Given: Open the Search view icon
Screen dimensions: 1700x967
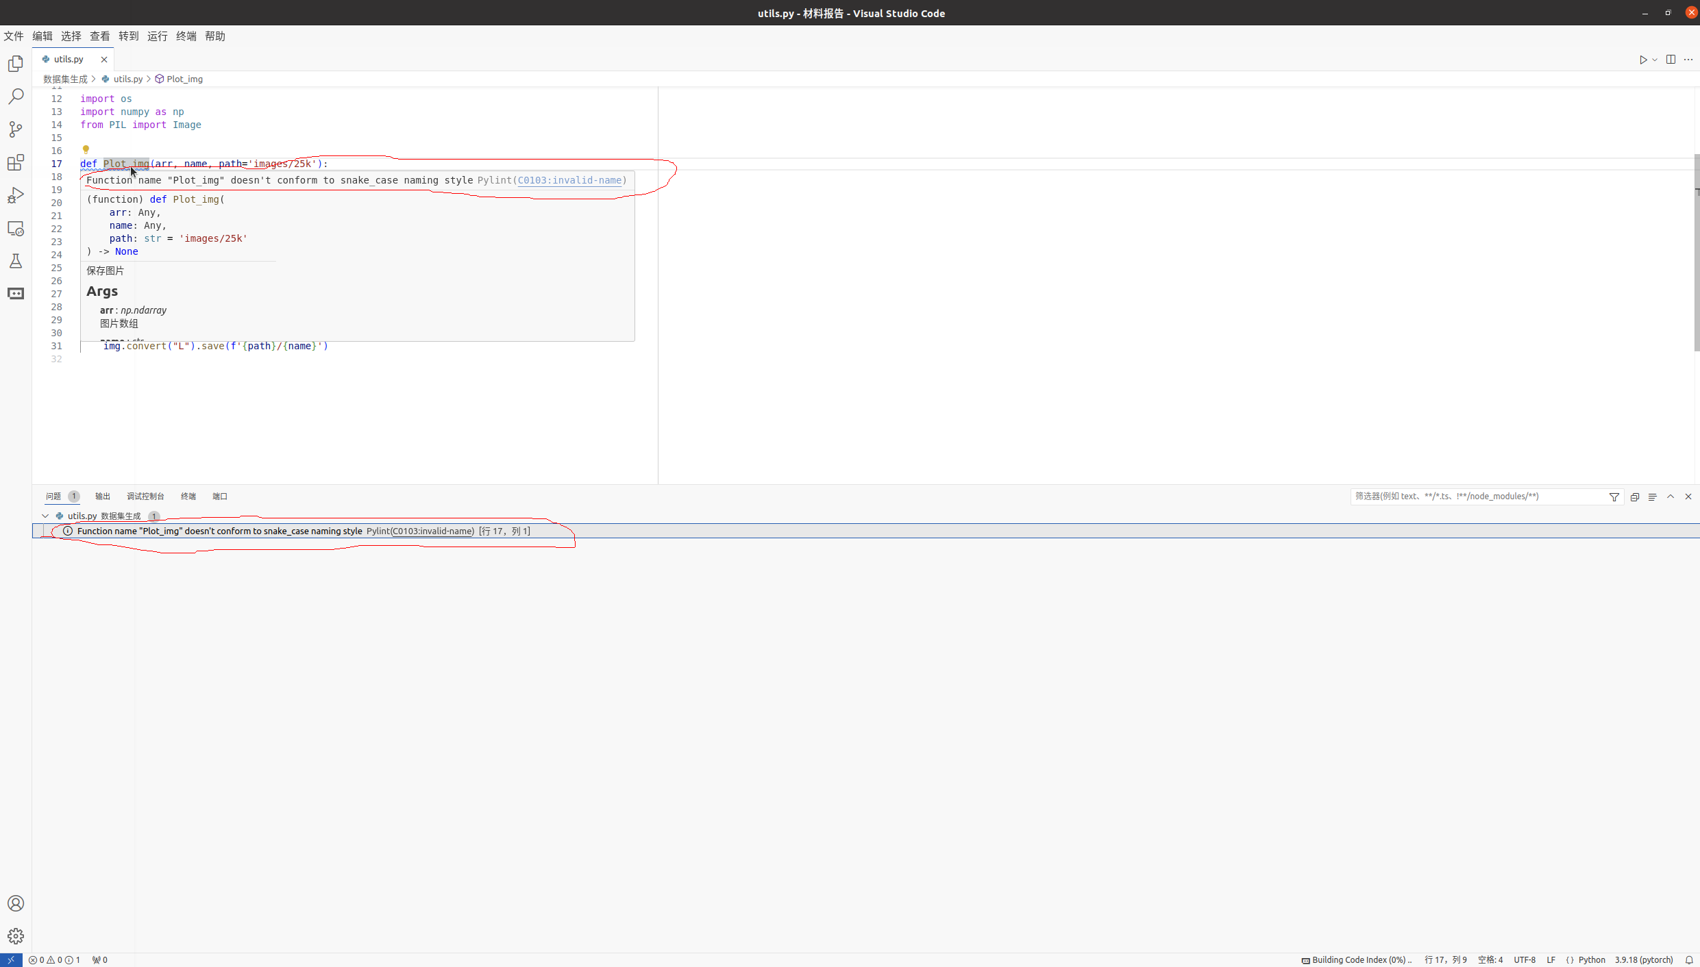Looking at the screenshot, I should [x=16, y=97].
